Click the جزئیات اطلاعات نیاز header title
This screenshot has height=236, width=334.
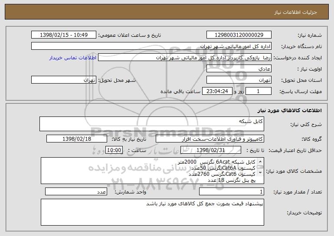pos(295,12)
